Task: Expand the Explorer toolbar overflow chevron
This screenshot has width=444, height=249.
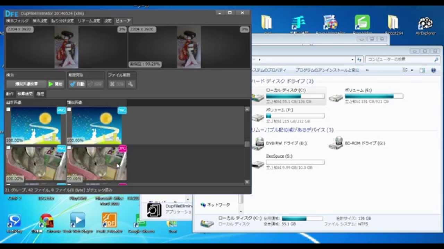Action: (367, 70)
